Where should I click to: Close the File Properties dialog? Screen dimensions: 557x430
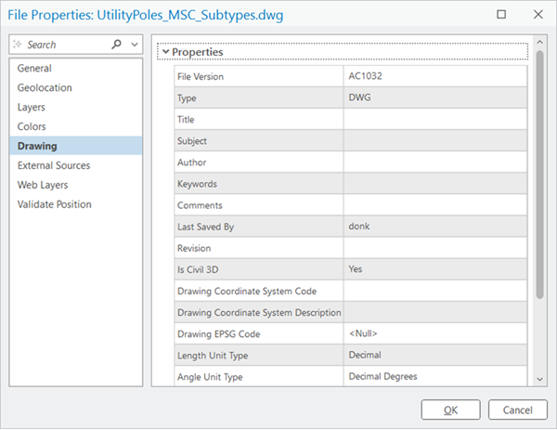click(x=537, y=15)
